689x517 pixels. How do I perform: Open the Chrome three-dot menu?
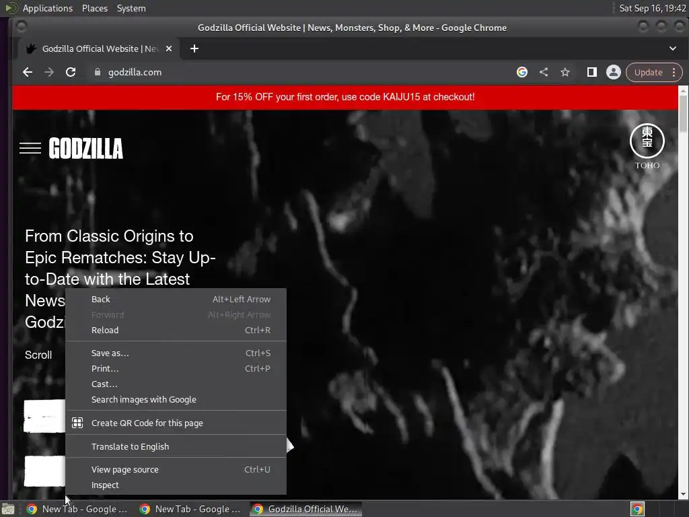[674, 72]
